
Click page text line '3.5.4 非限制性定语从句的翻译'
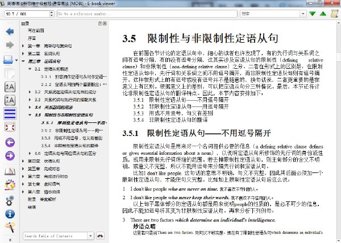(170, 120)
